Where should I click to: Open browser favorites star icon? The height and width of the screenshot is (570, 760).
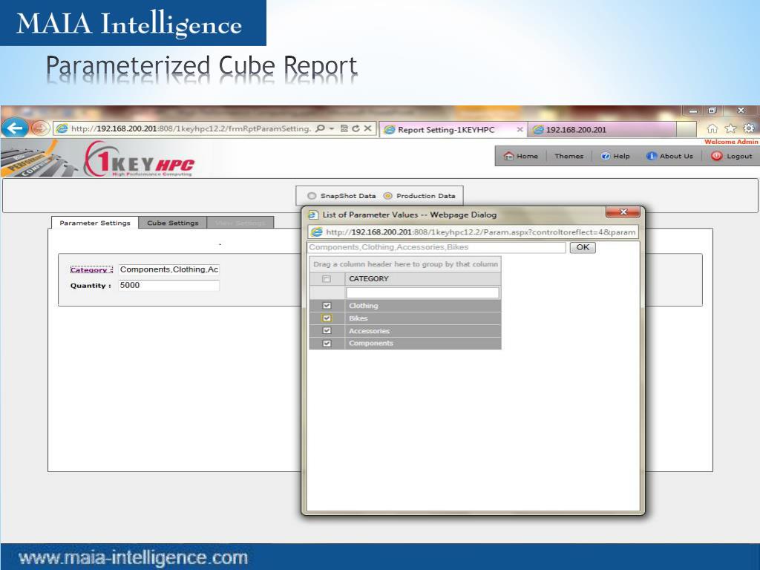click(730, 128)
